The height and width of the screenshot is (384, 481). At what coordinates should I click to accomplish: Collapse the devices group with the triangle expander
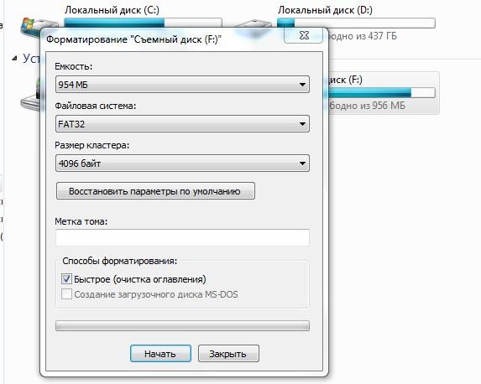[15, 58]
